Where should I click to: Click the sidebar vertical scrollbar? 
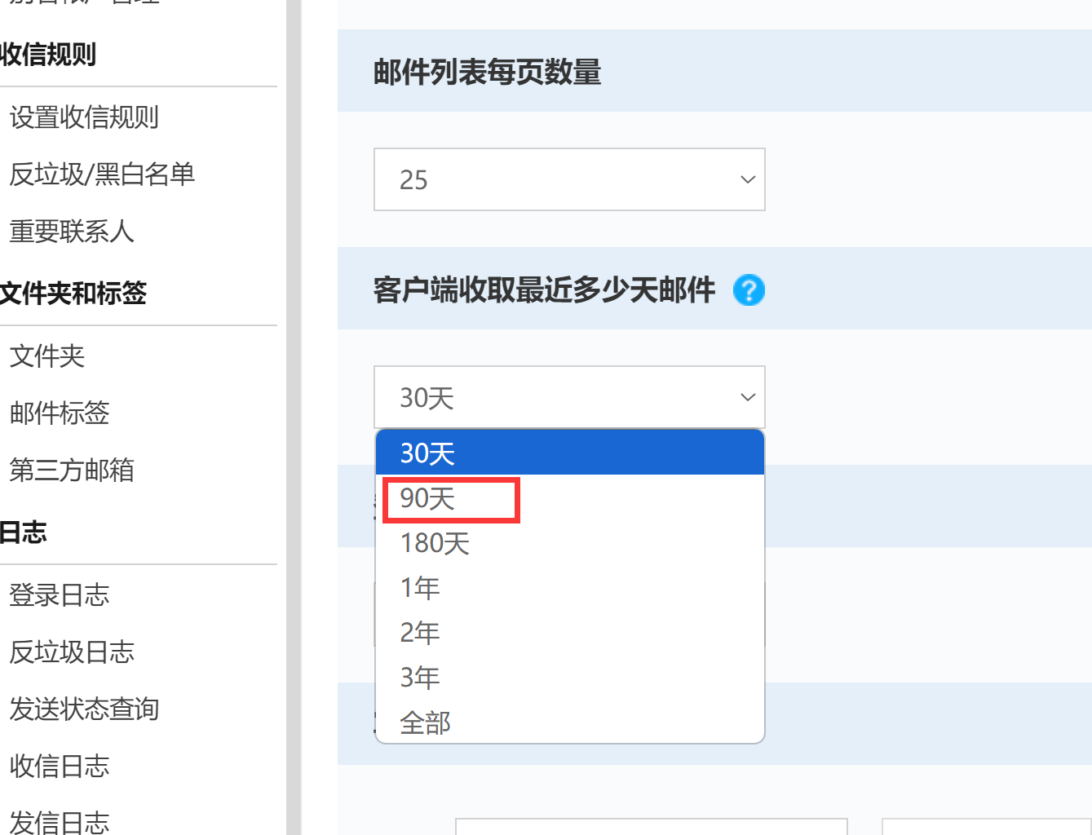[294, 417]
